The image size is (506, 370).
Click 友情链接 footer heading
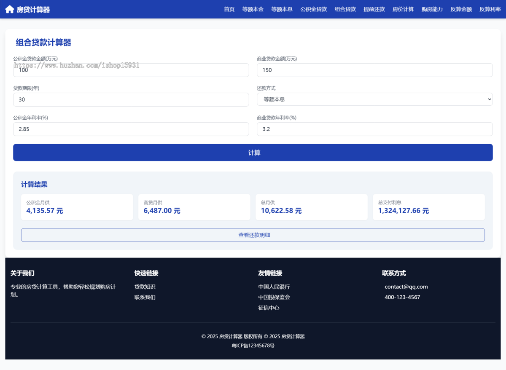(x=270, y=273)
